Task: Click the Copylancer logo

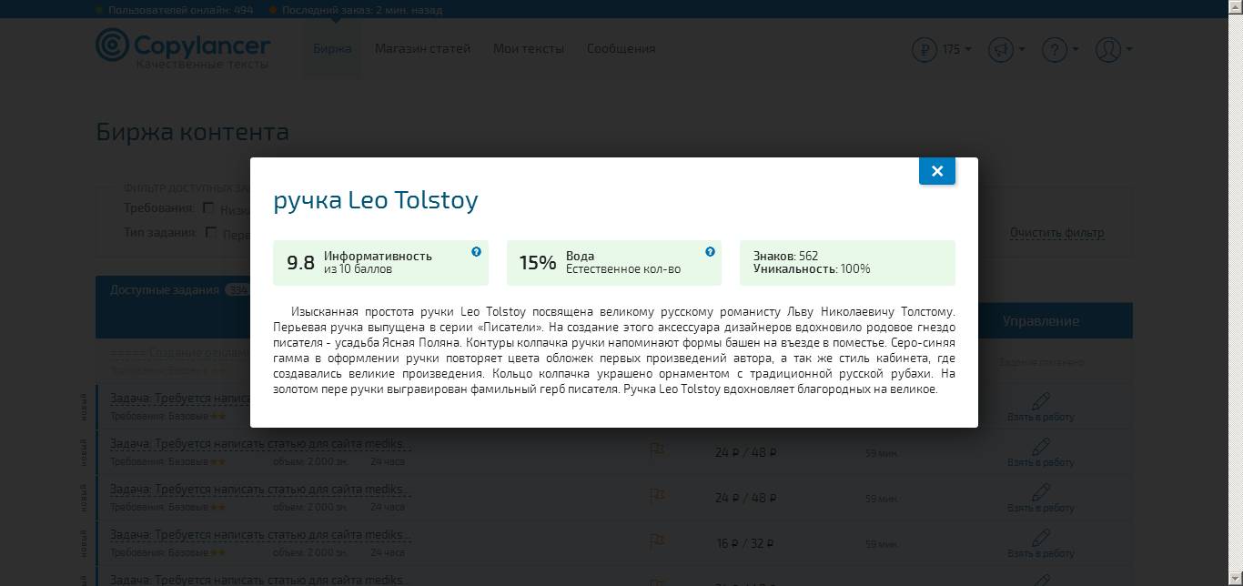Action: 183,48
